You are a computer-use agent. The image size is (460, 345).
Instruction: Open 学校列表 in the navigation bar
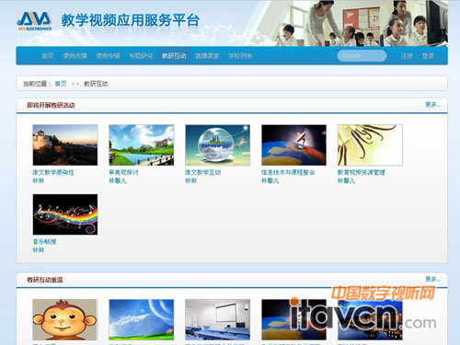[240, 56]
